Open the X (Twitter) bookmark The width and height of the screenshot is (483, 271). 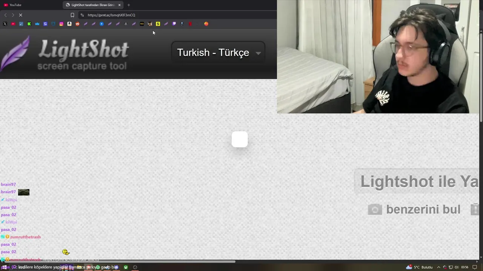tap(5, 24)
